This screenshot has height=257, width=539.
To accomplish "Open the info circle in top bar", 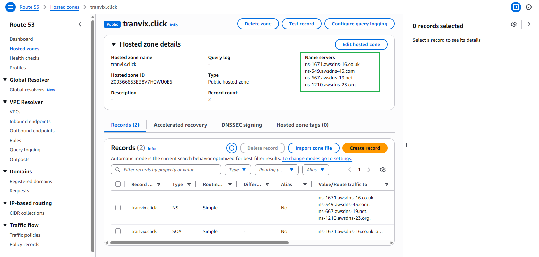I will click(529, 7).
